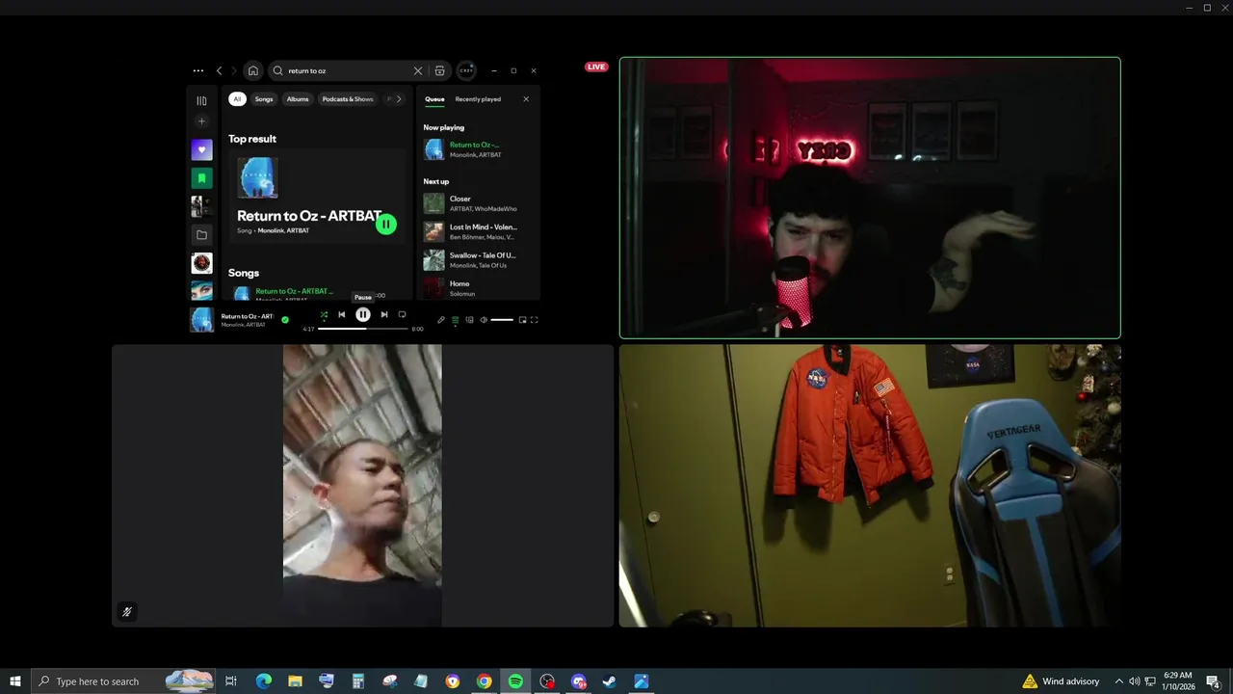This screenshot has width=1233, height=694.
Task: Select the Songs filter chip
Action: pyautogui.click(x=264, y=99)
